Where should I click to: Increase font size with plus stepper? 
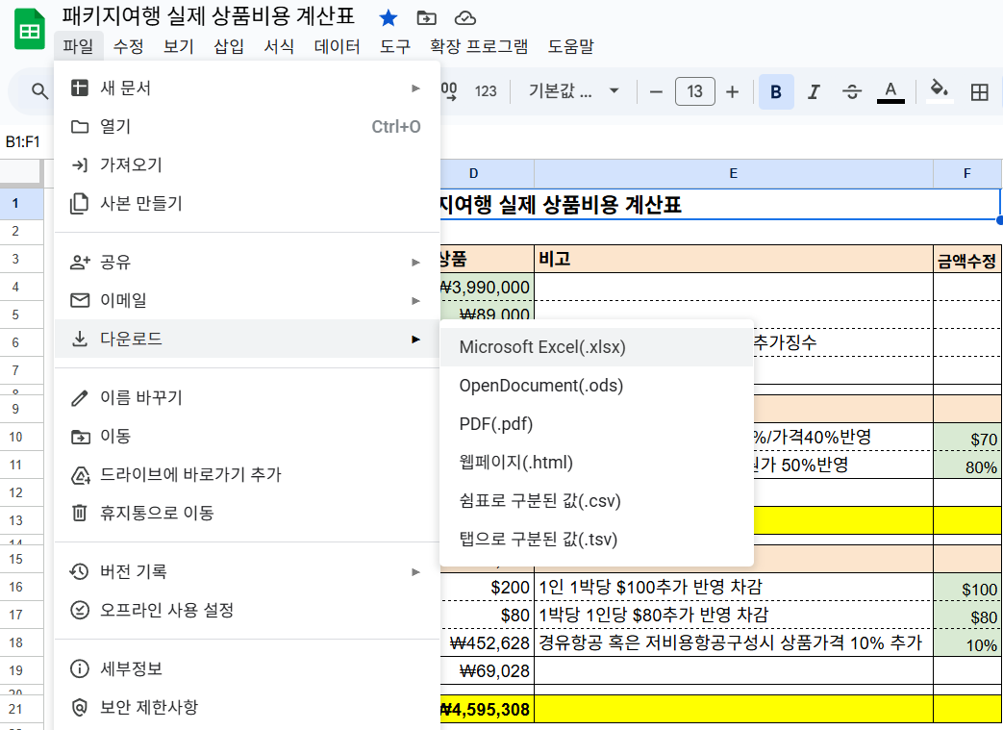pyautogui.click(x=732, y=91)
